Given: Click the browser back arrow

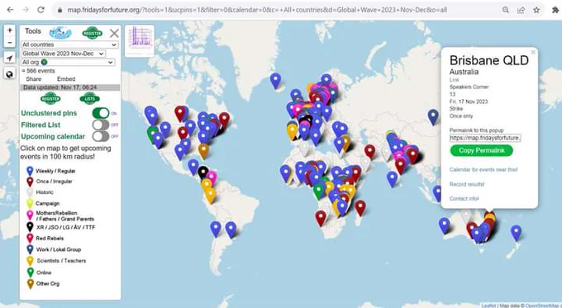Looking at the screenshot, I should click(11, 10).
